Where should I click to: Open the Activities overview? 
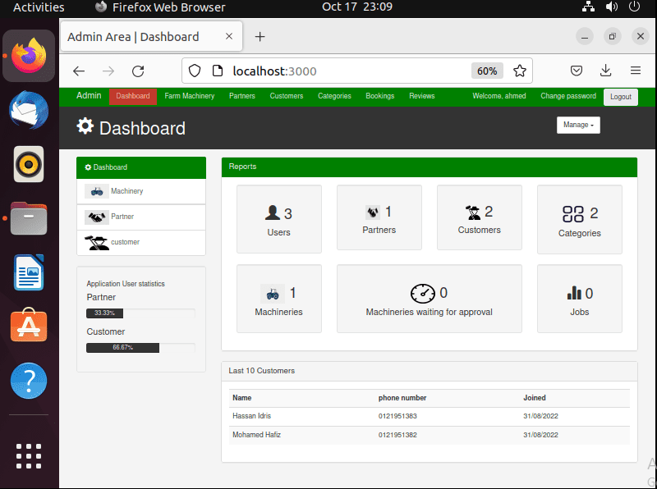pyautogui.click(x=39, y=7)
